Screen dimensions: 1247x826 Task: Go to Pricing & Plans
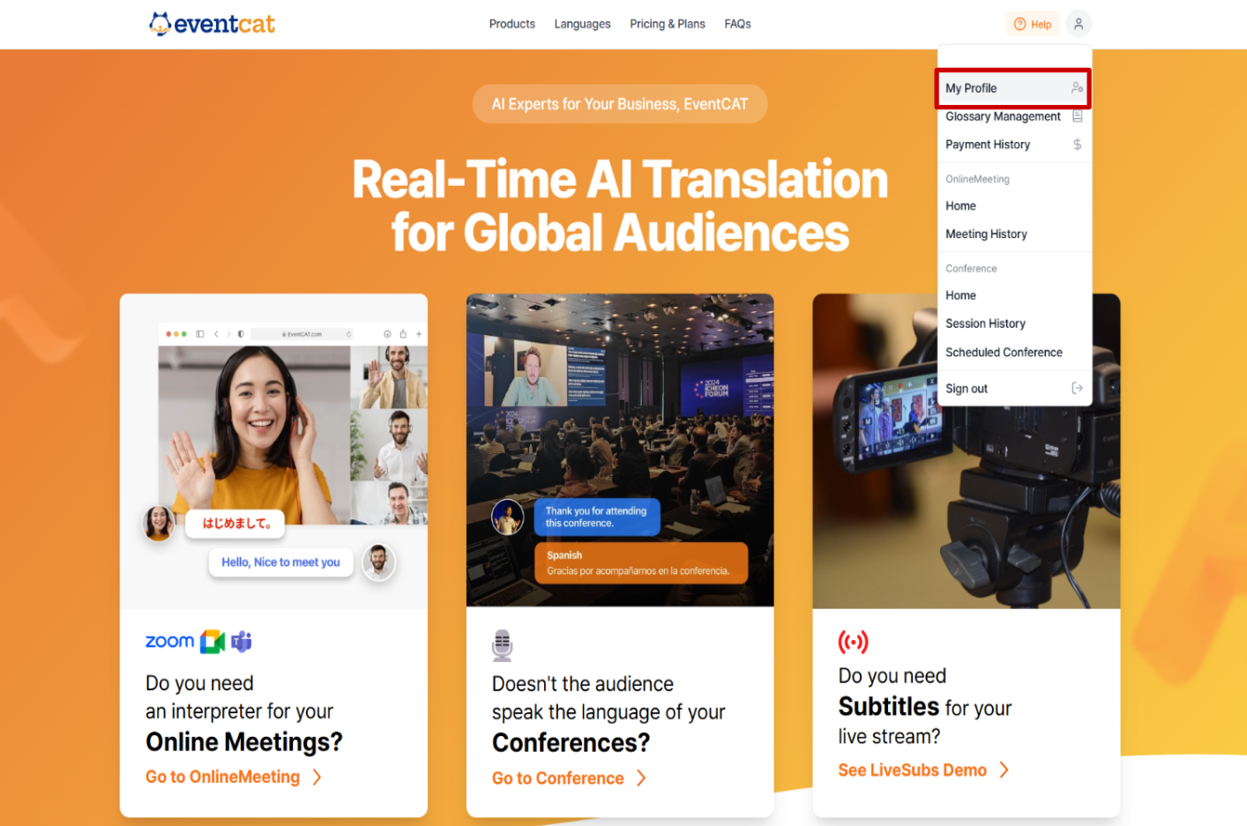[x=668, y=24]
